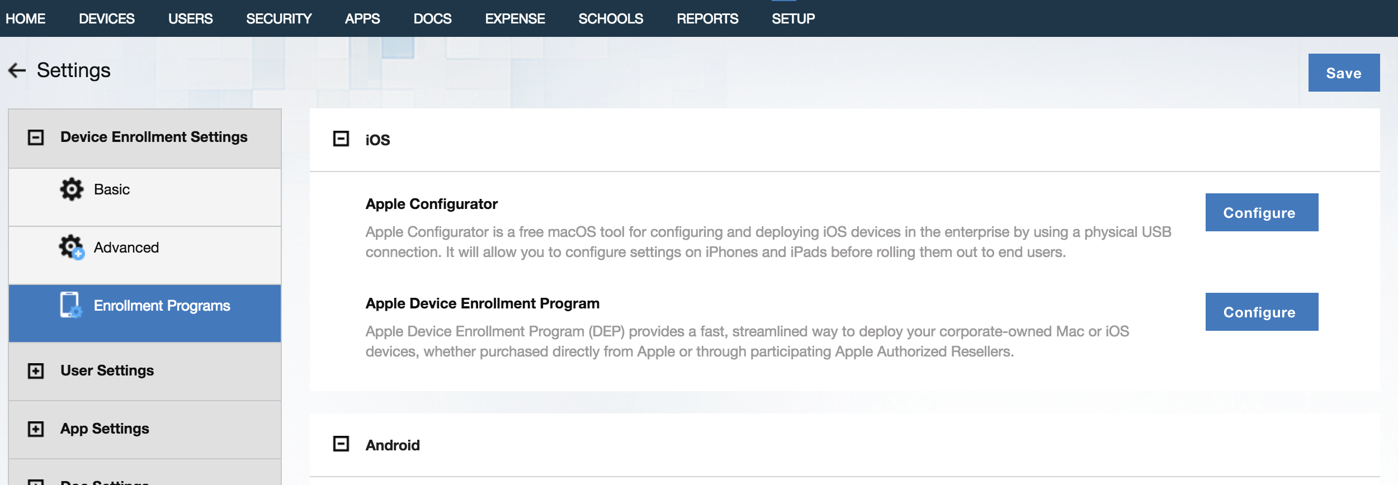Click the DEP description paragraph
The height and width of the screenshot is (485, 1398).
tap(747, 341)
